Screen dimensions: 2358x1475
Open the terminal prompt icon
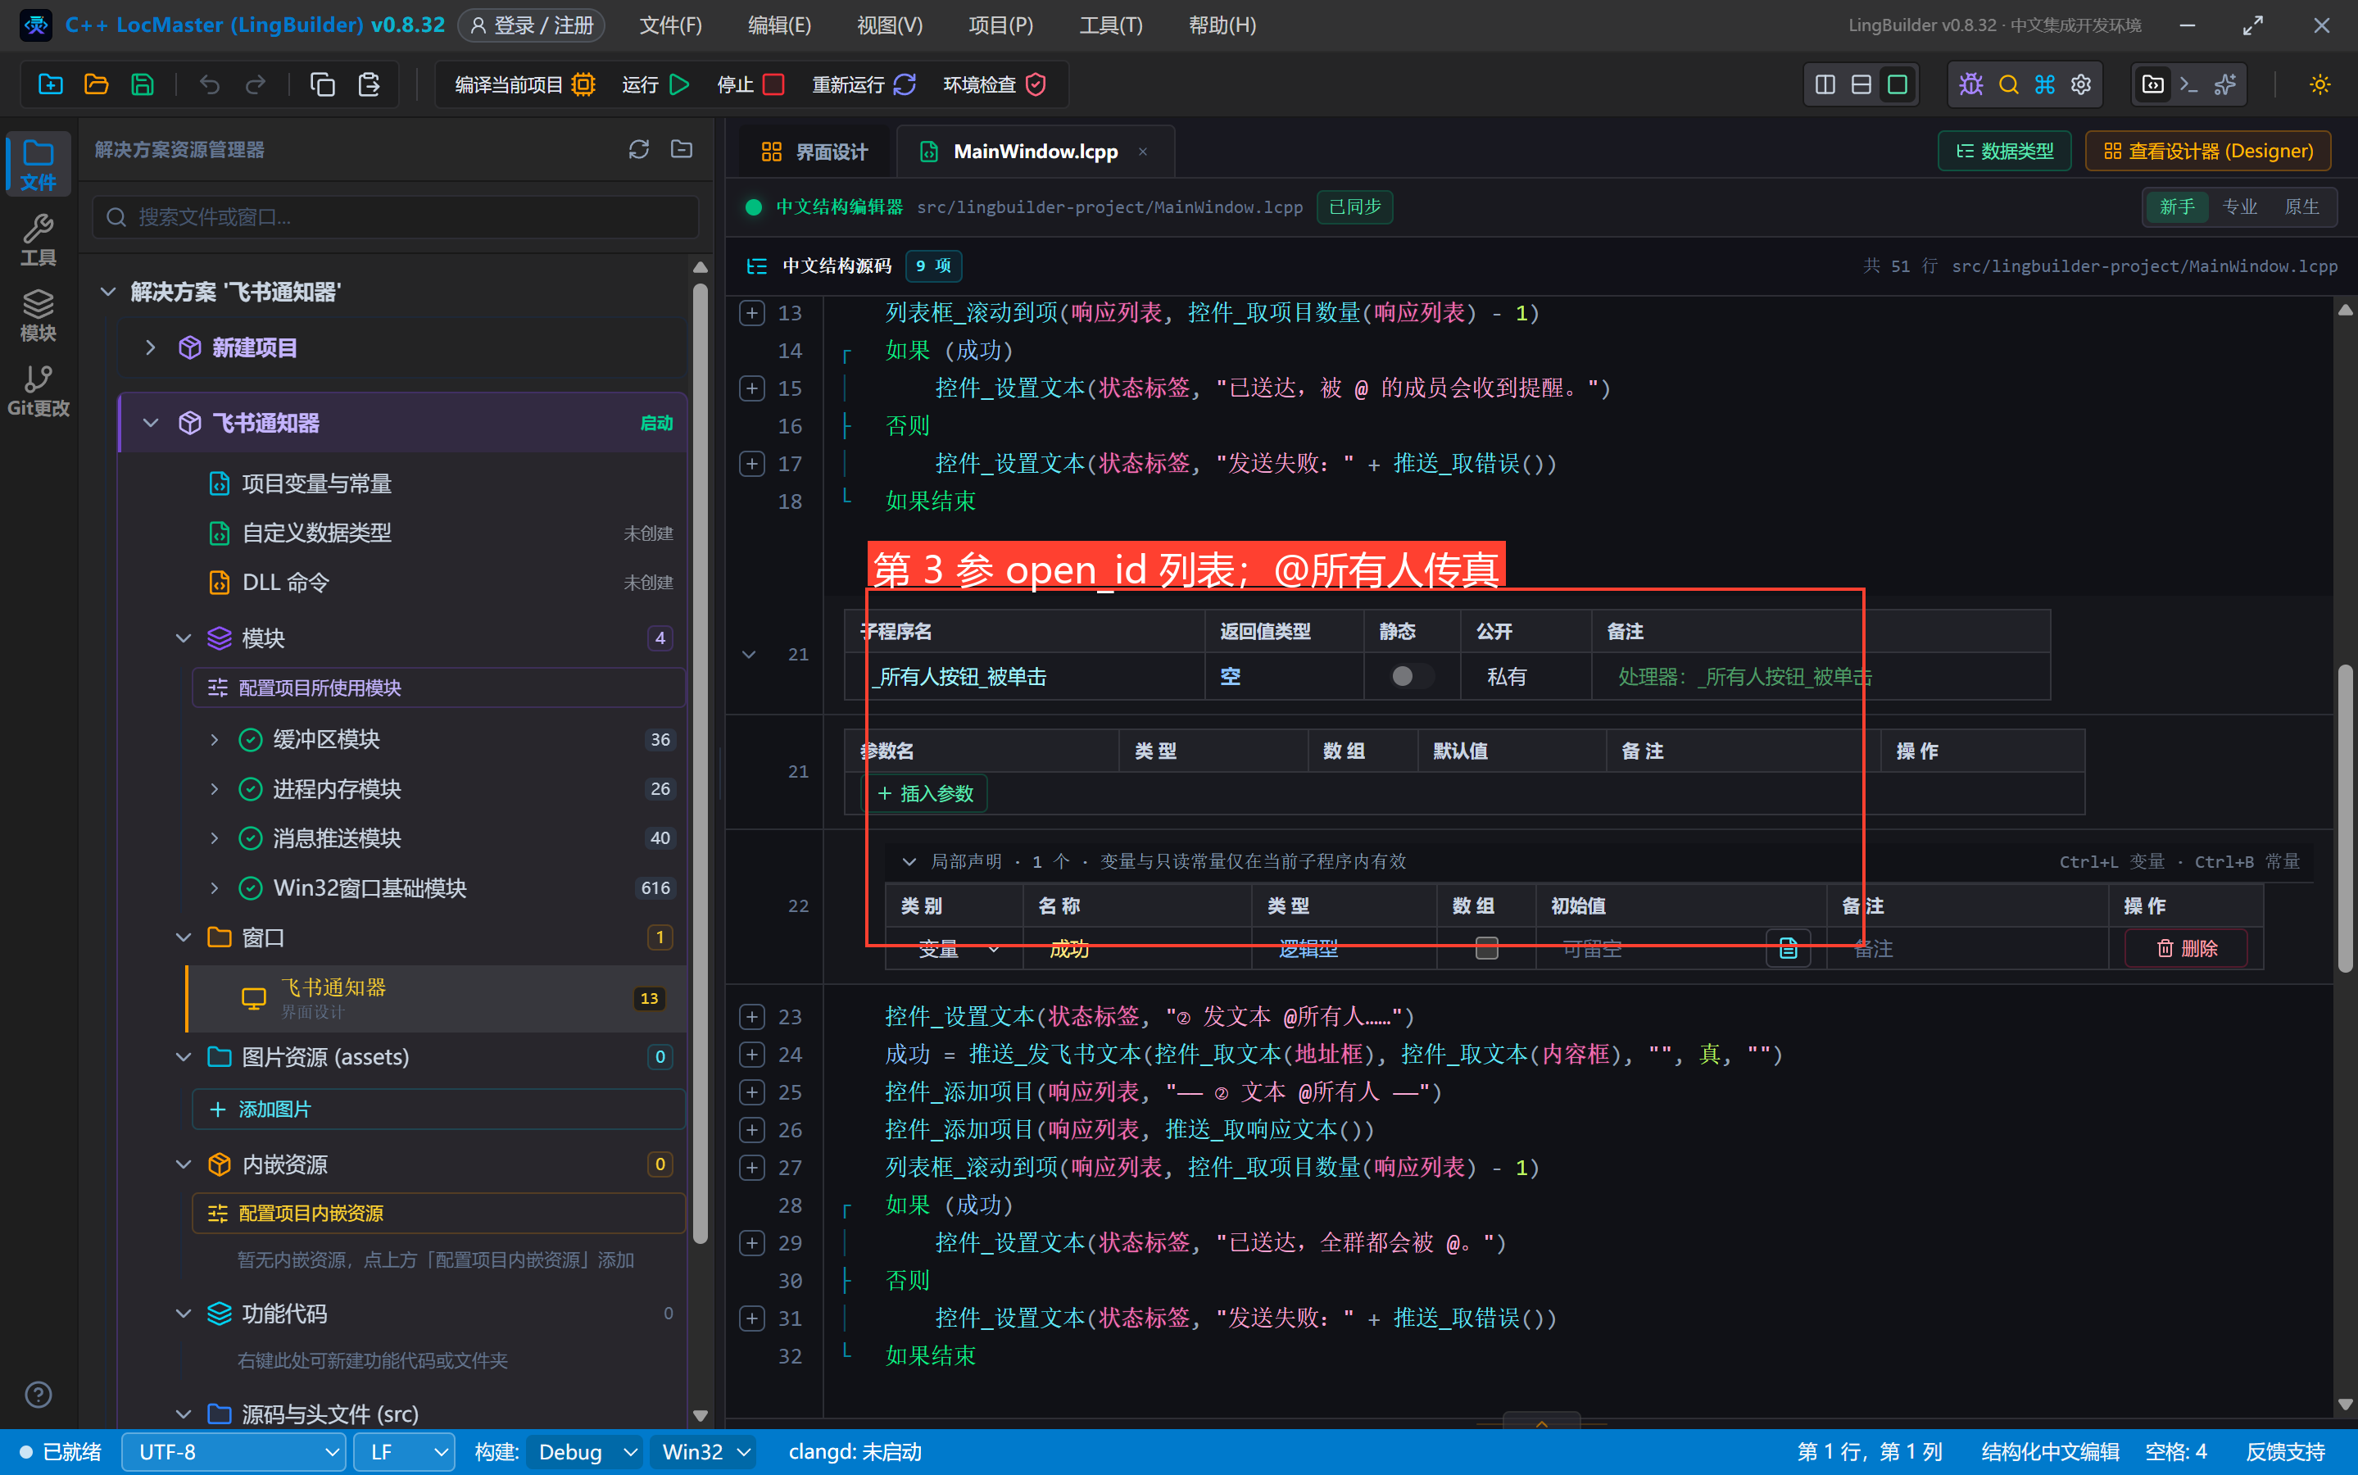click(x=2188, y=85)
